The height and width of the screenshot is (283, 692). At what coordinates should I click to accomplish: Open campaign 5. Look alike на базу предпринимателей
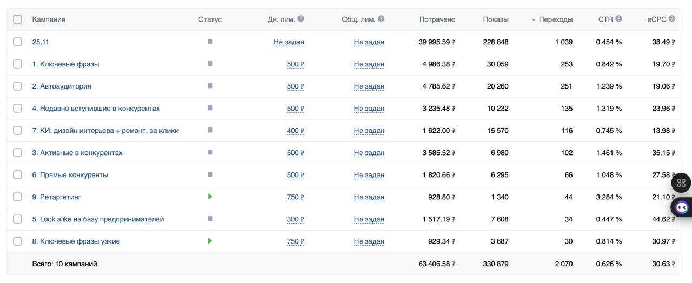click(98, 219)
